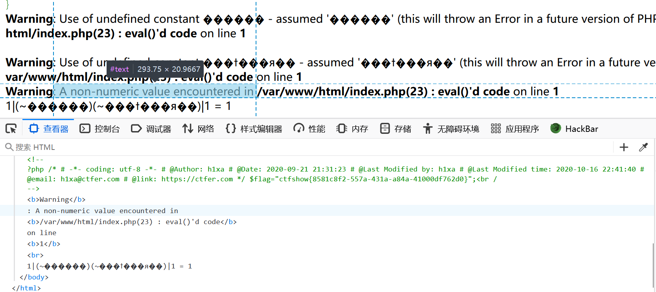Open the 调试器 debugger panel
The image size is (656, 292).
pos(151,129)
